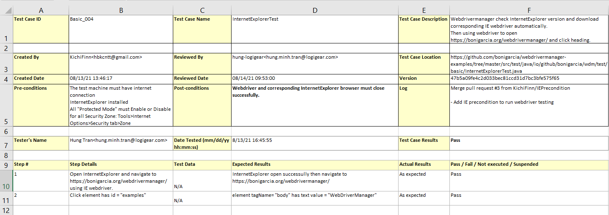
Task: Select row 3 header
Action: (x=6, y=64)
